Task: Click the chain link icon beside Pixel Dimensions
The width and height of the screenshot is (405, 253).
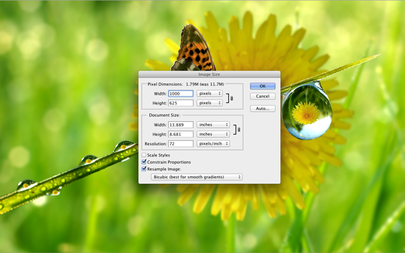Action: click(232, 98)
